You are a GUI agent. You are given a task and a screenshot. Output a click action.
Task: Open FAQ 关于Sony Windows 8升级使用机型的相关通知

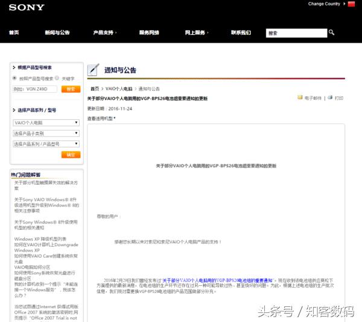(46, 225)
